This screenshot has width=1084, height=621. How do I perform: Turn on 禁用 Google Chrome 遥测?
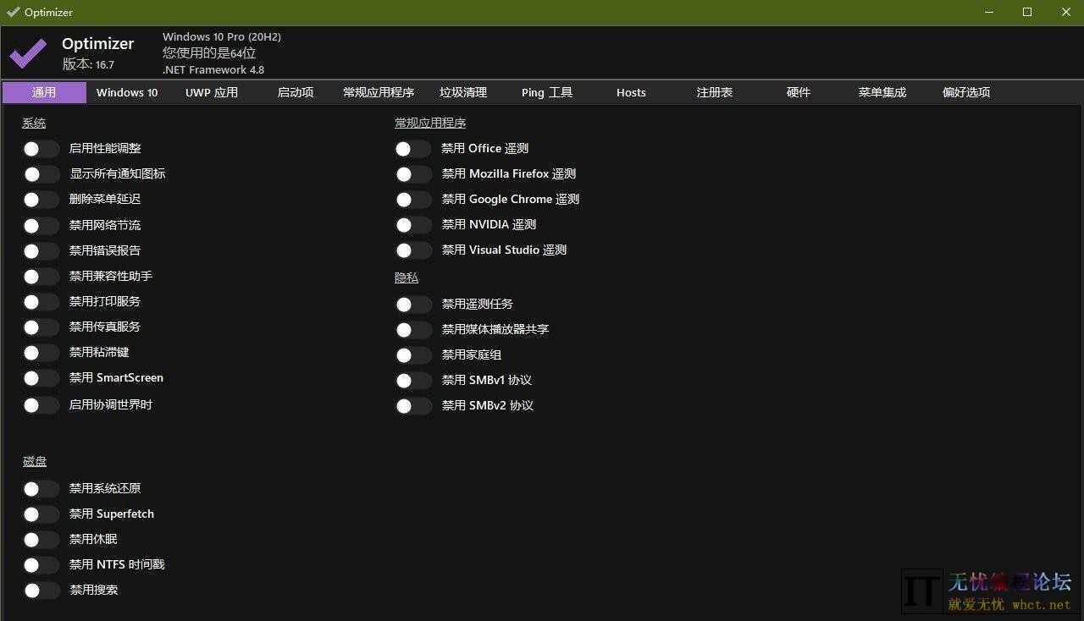[412, 199]
